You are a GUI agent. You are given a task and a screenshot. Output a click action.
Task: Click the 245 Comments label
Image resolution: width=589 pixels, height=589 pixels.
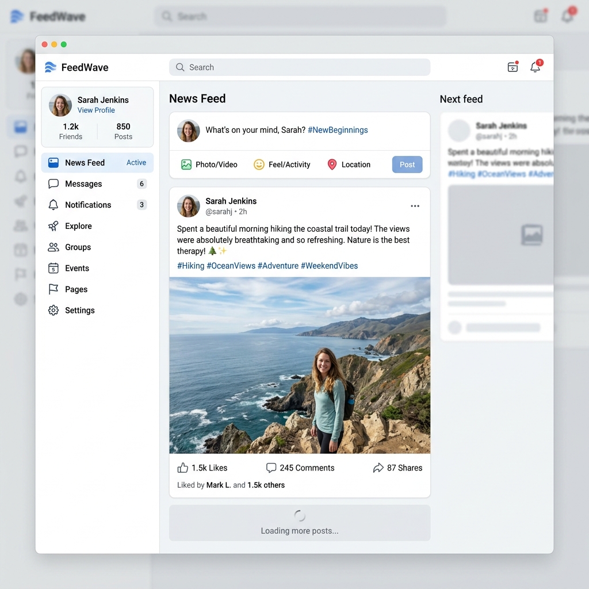coord(307,468)
